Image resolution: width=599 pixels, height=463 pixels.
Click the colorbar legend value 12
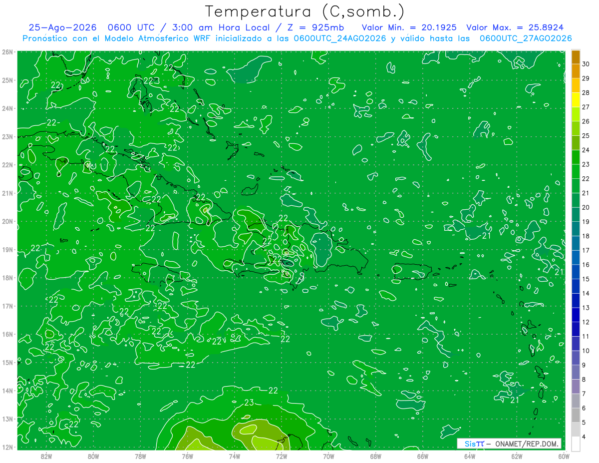[x=586, y=322]
